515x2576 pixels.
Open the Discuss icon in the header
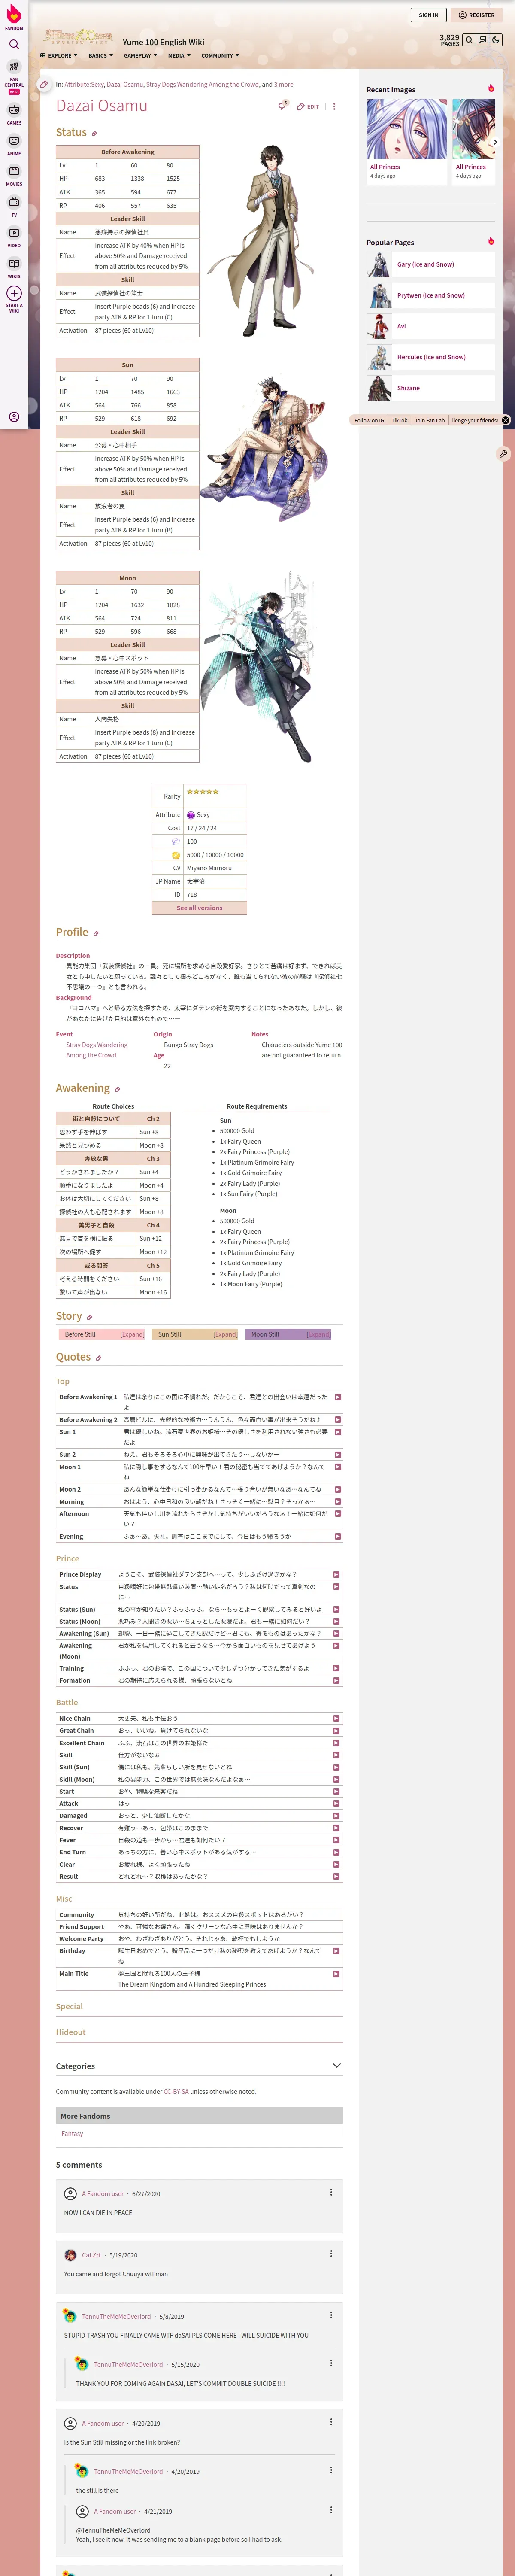click(x=482, y=40)
